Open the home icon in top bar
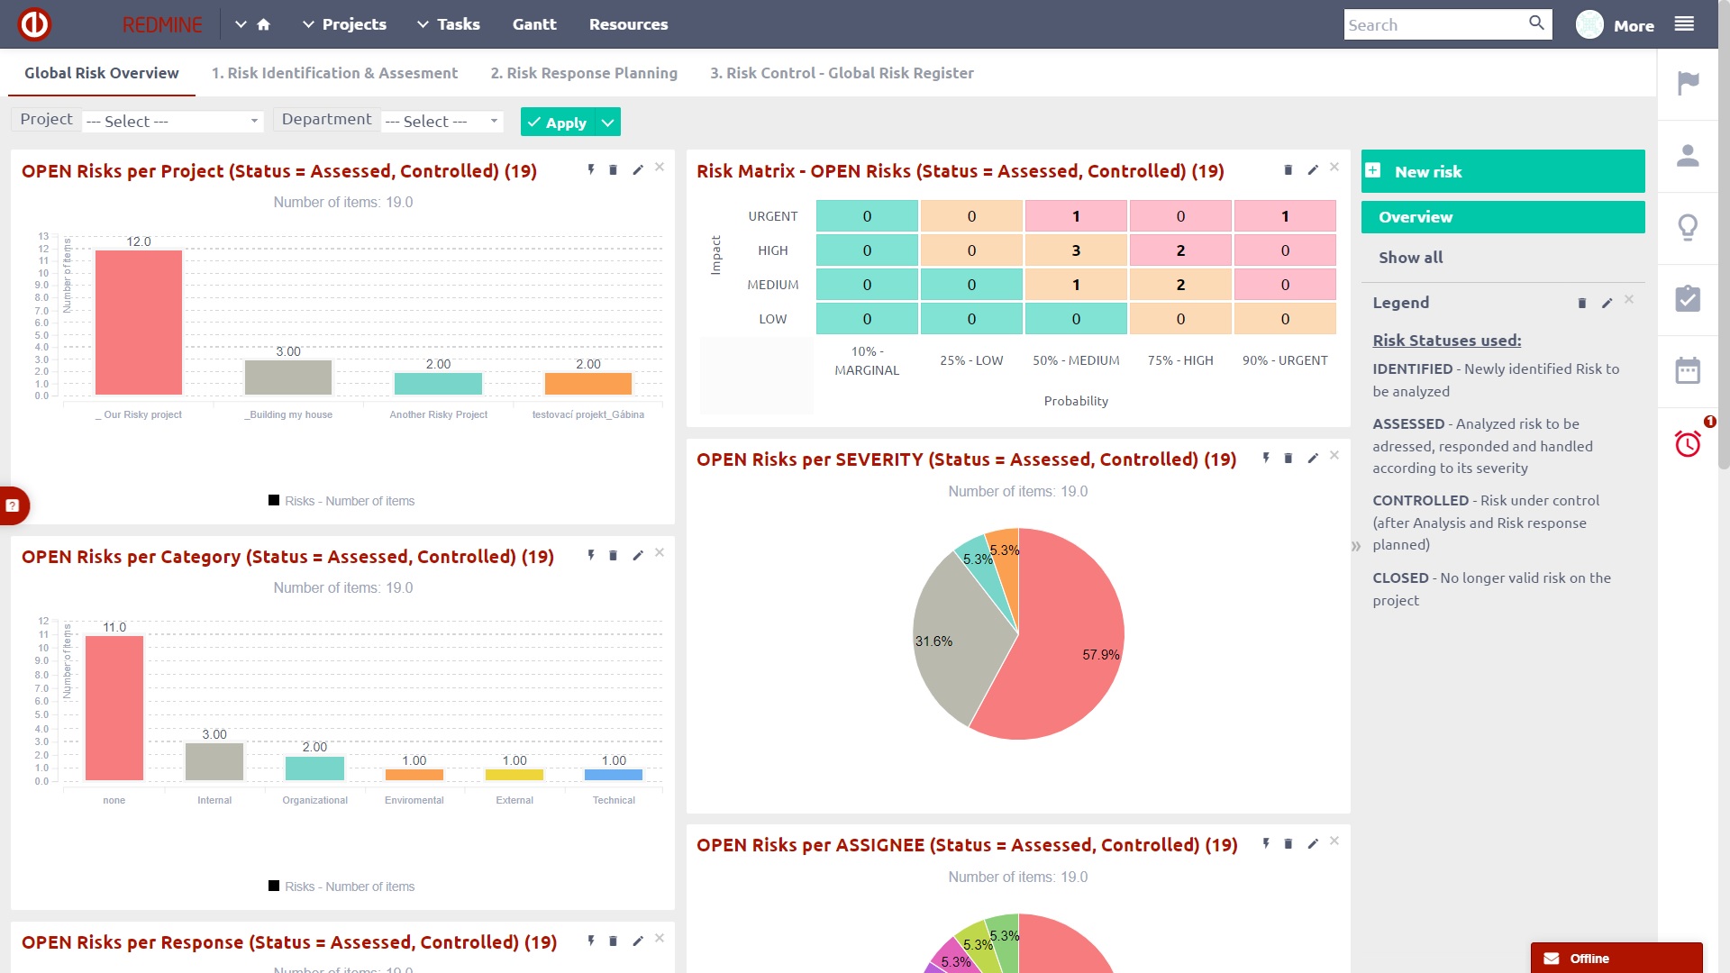The image size is (1730, 973). (263, 24)
